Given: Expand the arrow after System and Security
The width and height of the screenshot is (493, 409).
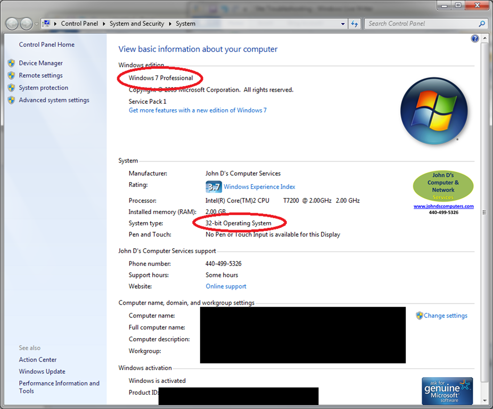Looking at the screenshot, I should click(x=170, y=23).
